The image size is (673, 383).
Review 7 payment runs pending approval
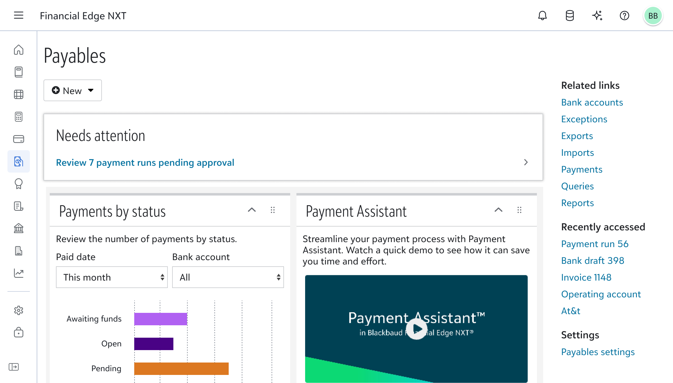(145, 163)
